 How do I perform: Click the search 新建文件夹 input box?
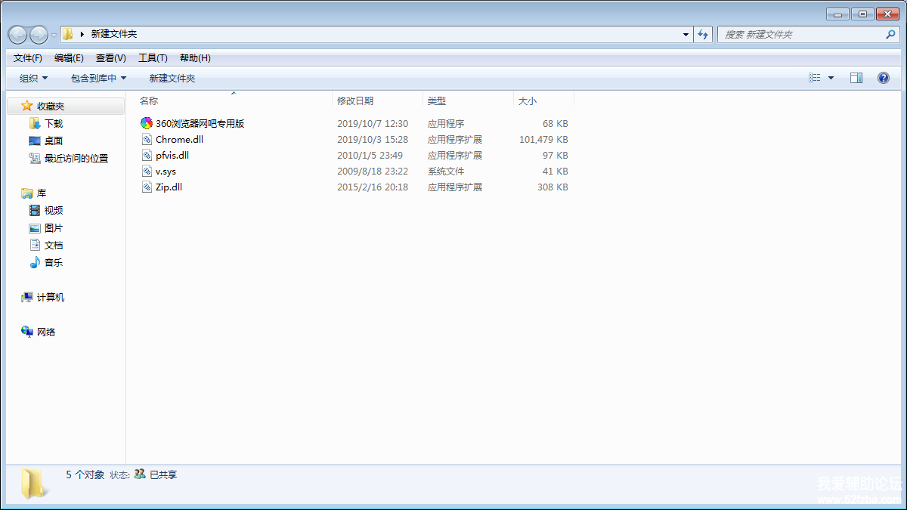coord(801,34)
